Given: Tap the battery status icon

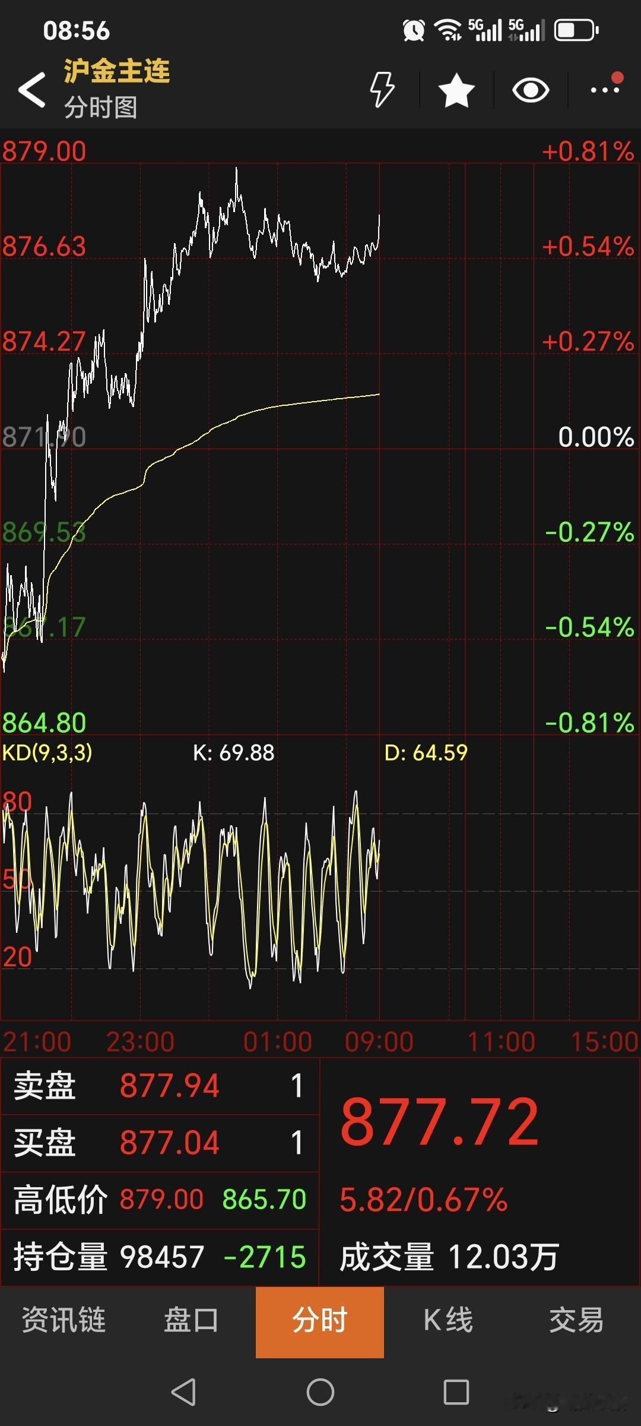Looking at the screenshot, I should (x=576, y=30).
